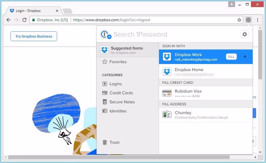Click the Suggested Items Dropbox icon
Image resolution: width=266 pixels, height=163 pixels.
pyautogui.click(x=104, y=50)
